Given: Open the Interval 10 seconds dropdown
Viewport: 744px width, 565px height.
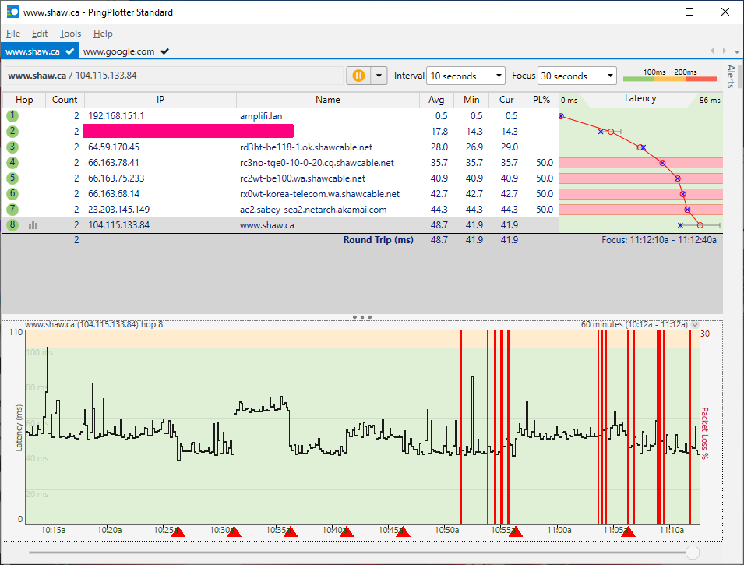Looking at the screenshot, I should pos(465,76).
